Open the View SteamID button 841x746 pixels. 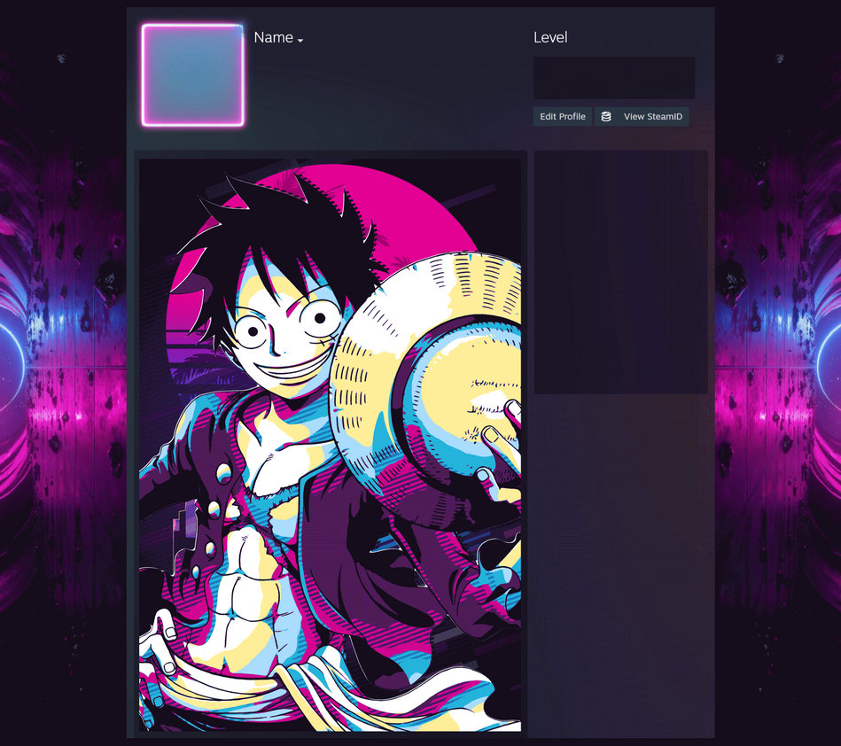(642, 116)
